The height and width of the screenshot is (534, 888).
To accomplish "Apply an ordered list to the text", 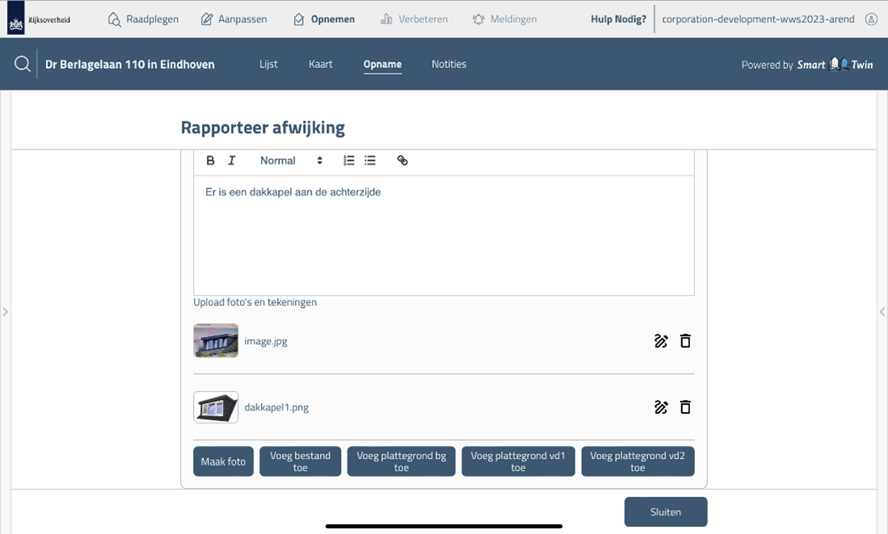I will [x=348, y=160].
